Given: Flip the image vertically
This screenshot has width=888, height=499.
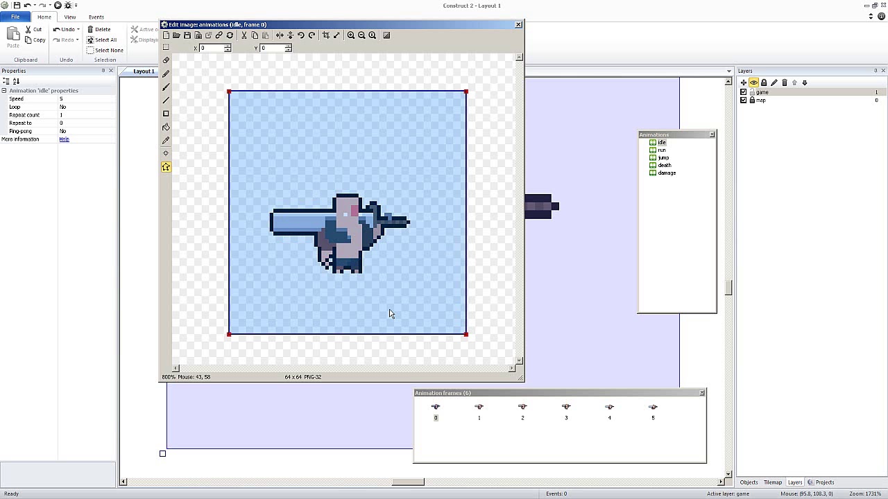Looking at the screenshot, I should [290, 35].
